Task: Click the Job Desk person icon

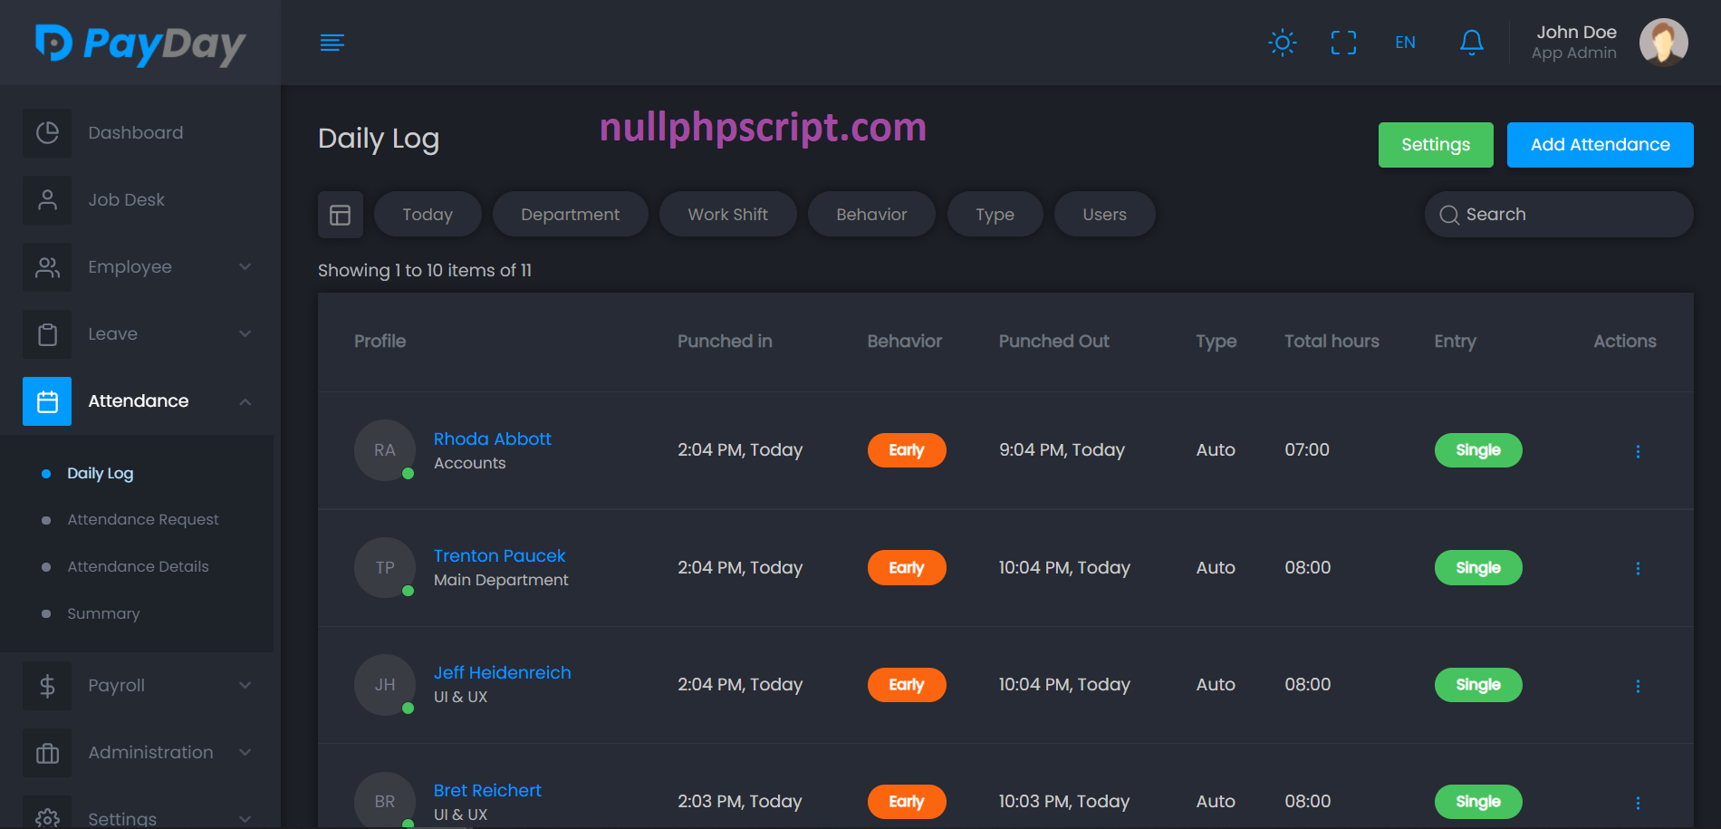Action: (47, 200)
